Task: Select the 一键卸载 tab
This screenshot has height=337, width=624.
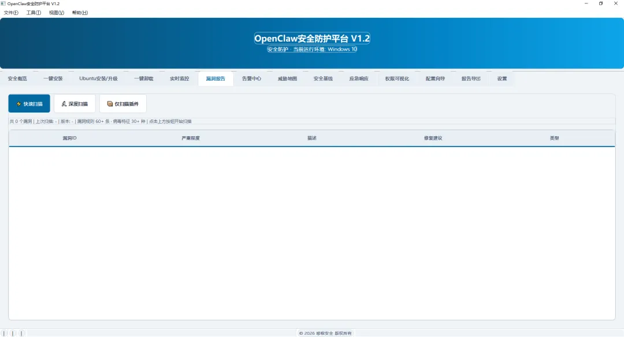Action: (x=144, y=78)
